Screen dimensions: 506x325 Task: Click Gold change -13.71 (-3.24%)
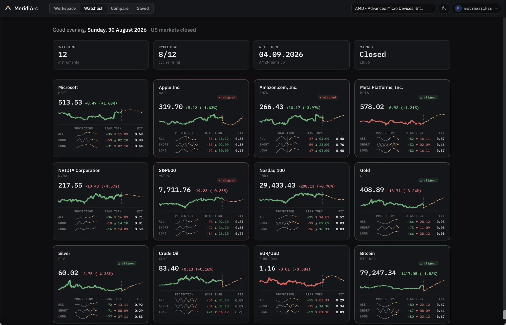404,191
